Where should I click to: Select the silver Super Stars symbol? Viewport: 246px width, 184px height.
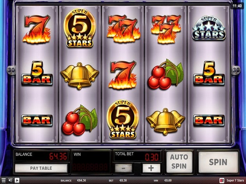[209, 28]
